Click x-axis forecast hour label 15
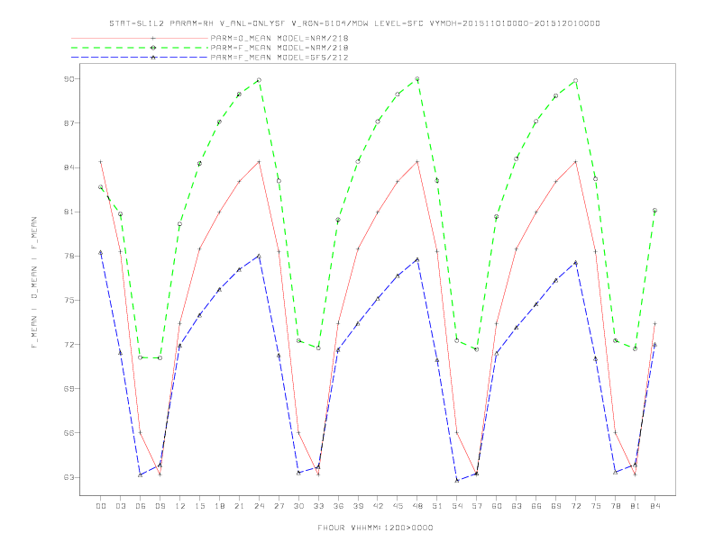This screenshot has height=551, width=714. [199, 506]
